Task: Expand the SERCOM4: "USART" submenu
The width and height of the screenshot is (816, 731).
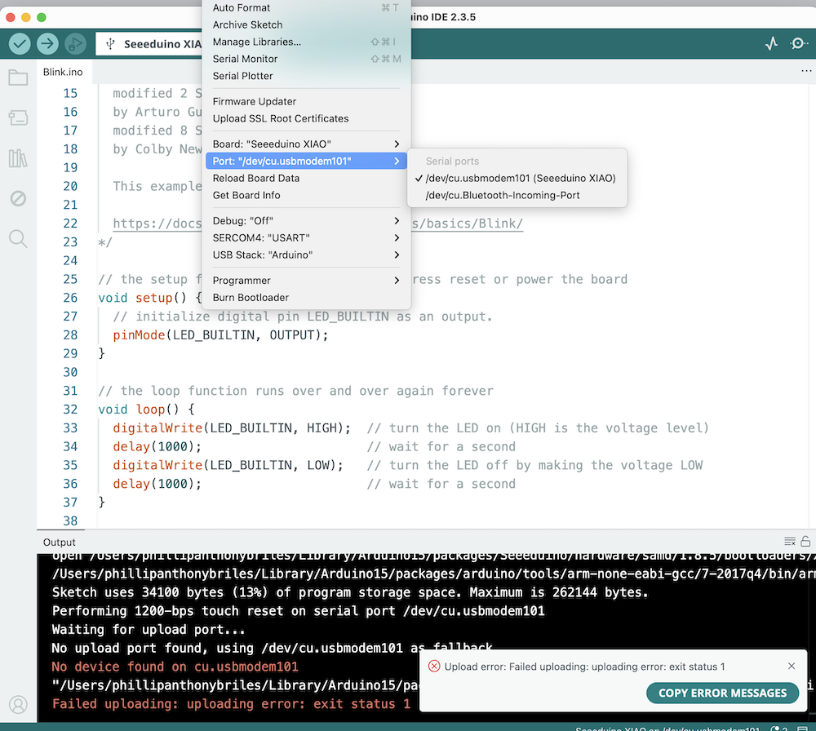Action: (306, 237)
